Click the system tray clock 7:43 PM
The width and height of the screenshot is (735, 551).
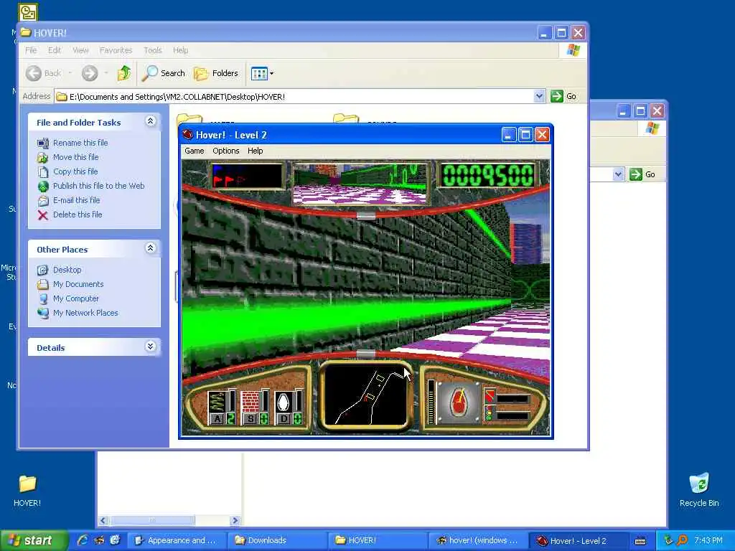[708, 541]
